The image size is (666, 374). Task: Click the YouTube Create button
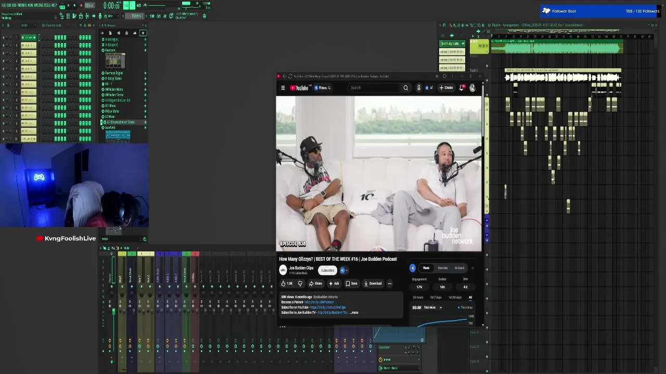(x=446, y=88)
